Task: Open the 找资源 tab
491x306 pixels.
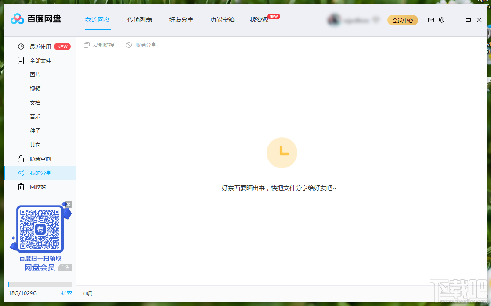Action: coord(259,20)
